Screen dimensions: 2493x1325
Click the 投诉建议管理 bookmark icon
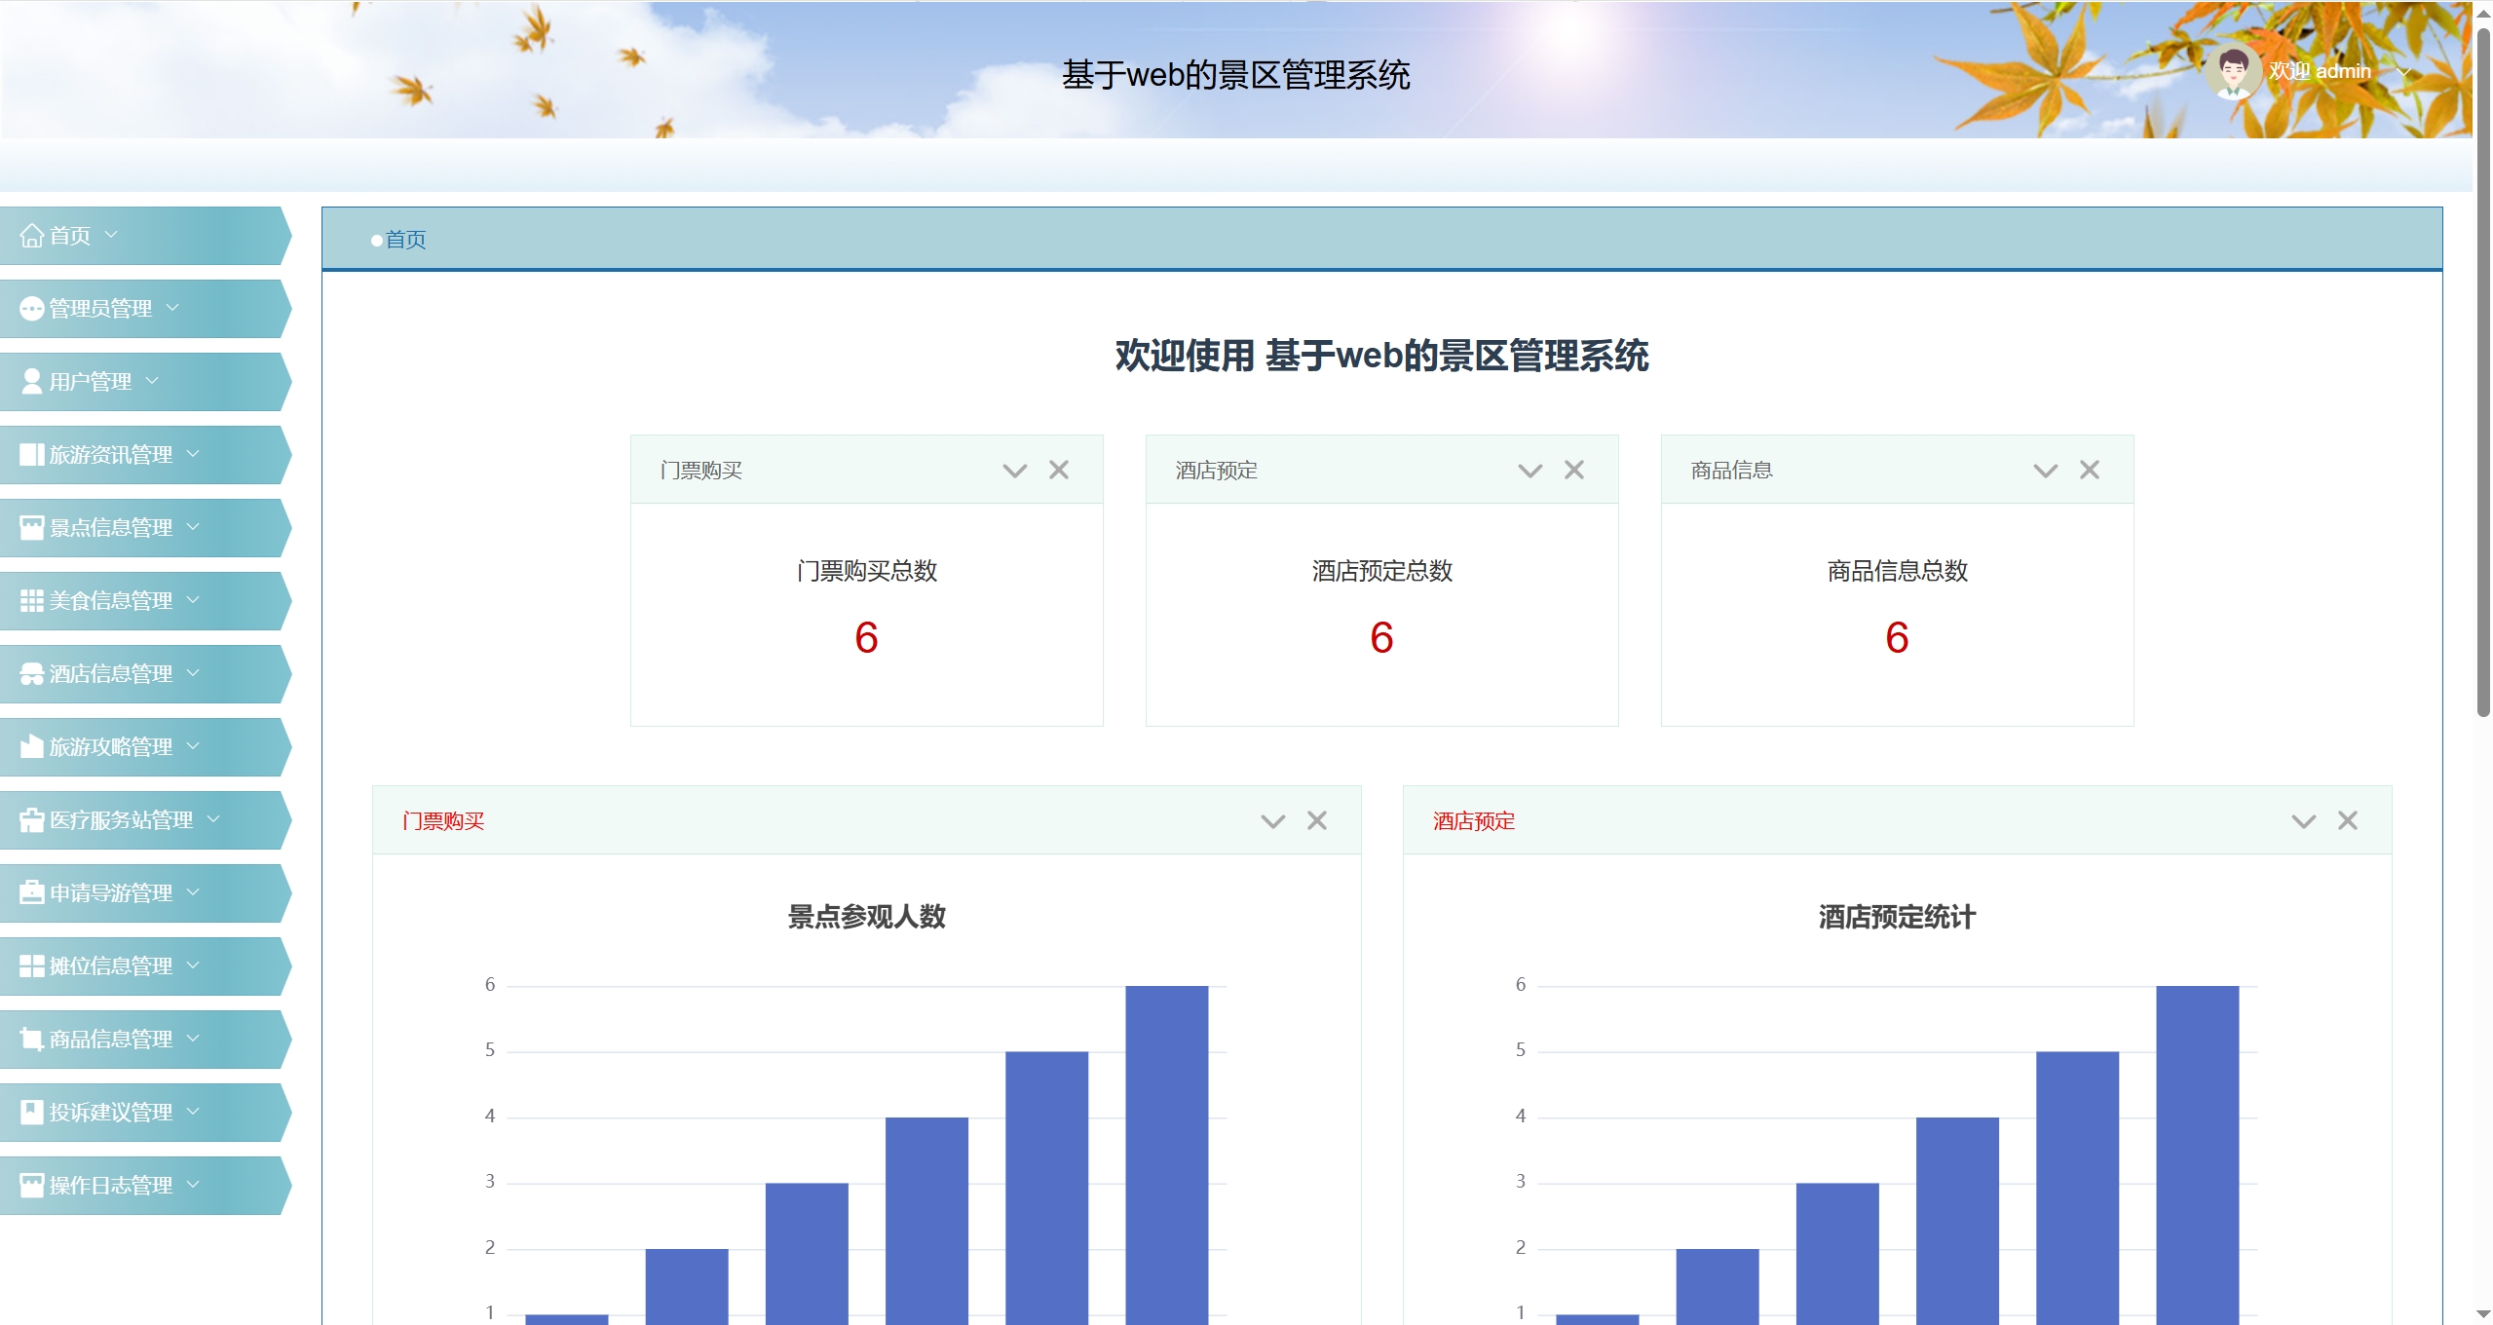32,1113
